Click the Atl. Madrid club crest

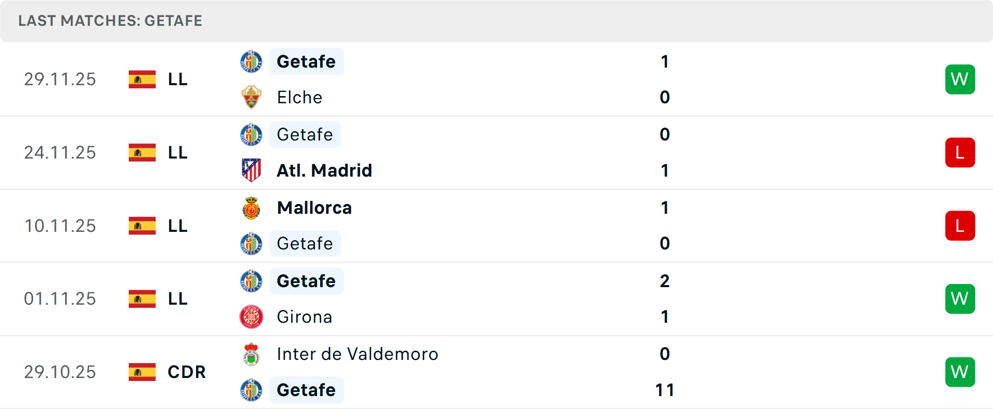(251, 170)
